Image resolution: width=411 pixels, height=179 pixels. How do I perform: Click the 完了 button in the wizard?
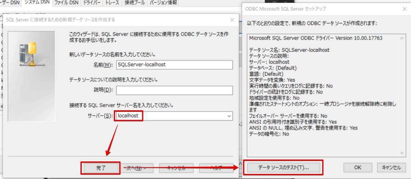click(101, 168)
